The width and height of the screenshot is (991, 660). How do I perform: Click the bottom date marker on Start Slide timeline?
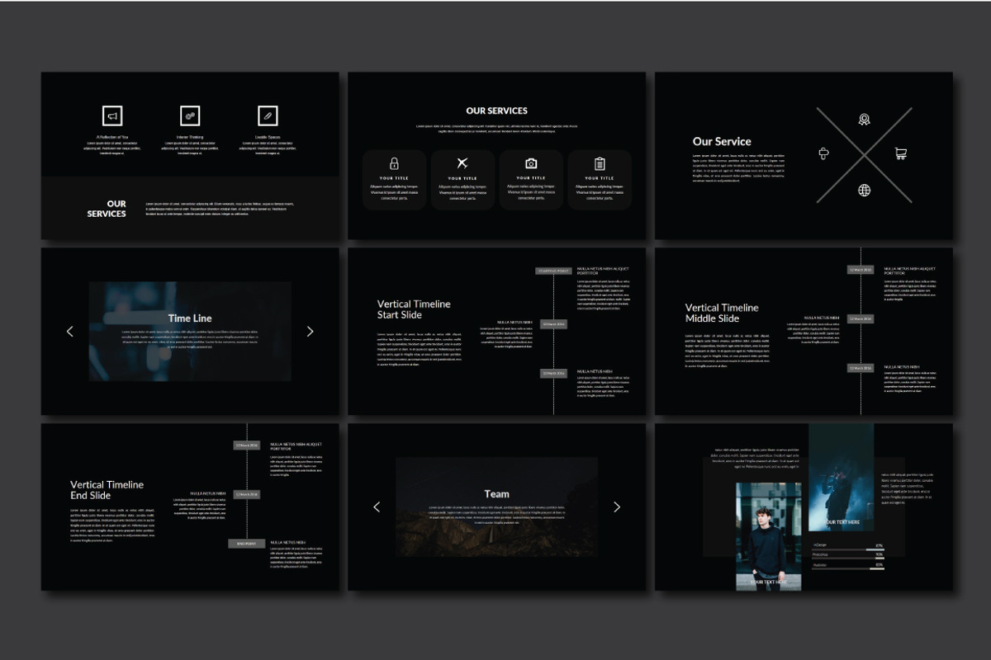tap(553, 373)
